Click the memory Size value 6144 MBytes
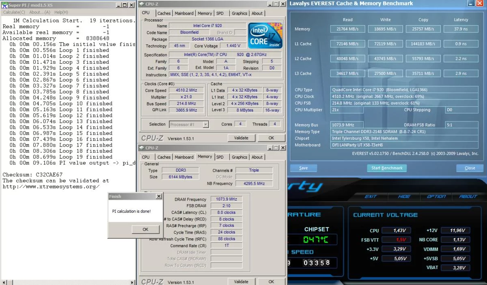This screenshot has height=285, width=487. (180, 177)
